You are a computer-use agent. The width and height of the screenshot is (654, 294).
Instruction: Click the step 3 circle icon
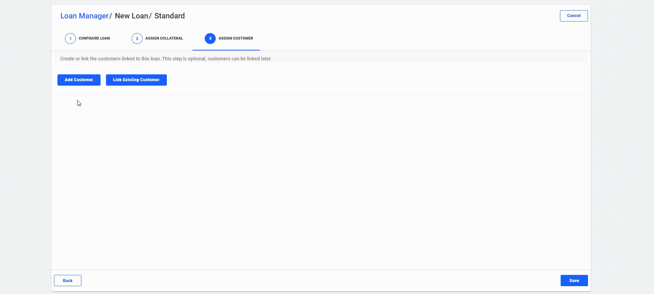point(210,39)
